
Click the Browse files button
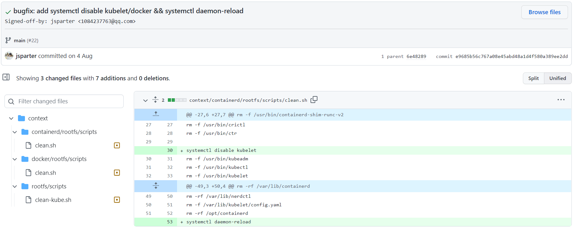point(544,12)
